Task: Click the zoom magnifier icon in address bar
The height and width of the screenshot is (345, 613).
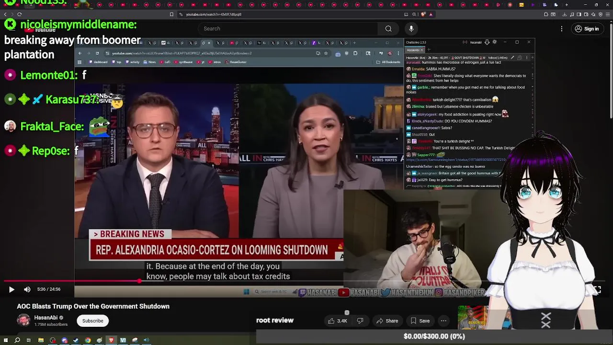Action: click(414, 14)
